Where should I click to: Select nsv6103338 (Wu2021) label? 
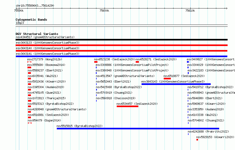coord(203,115)
